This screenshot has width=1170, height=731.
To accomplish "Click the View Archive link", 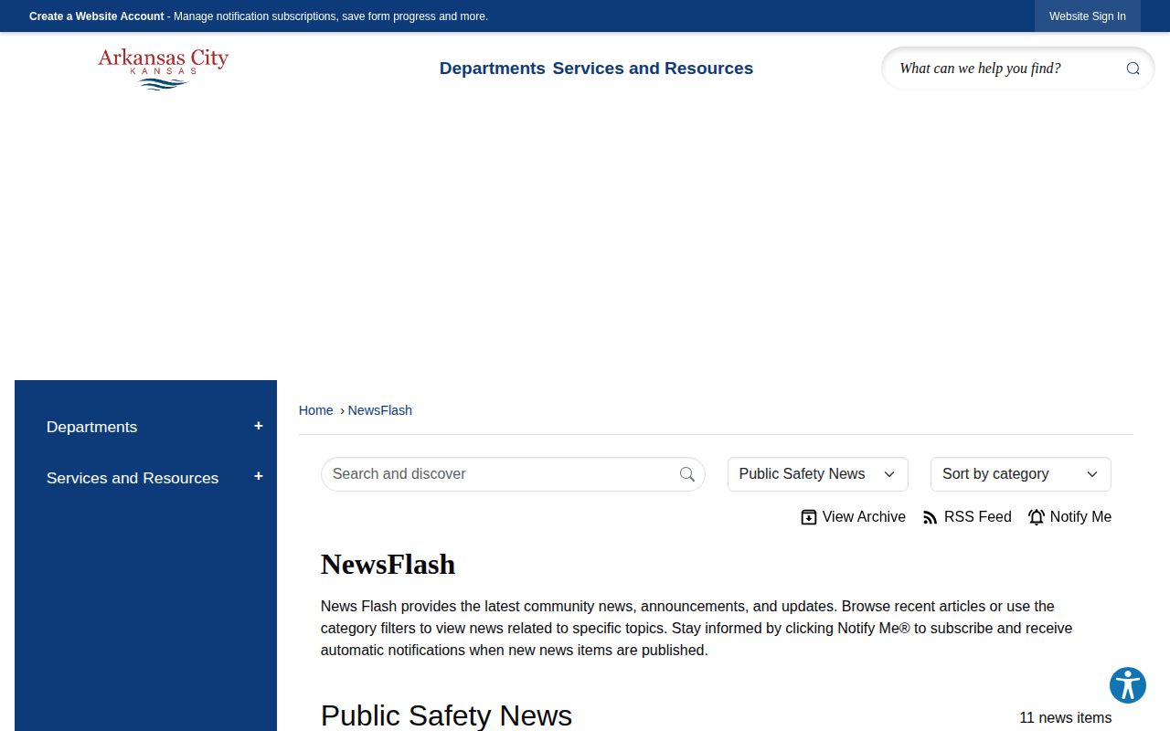I will tap(853, 517).
